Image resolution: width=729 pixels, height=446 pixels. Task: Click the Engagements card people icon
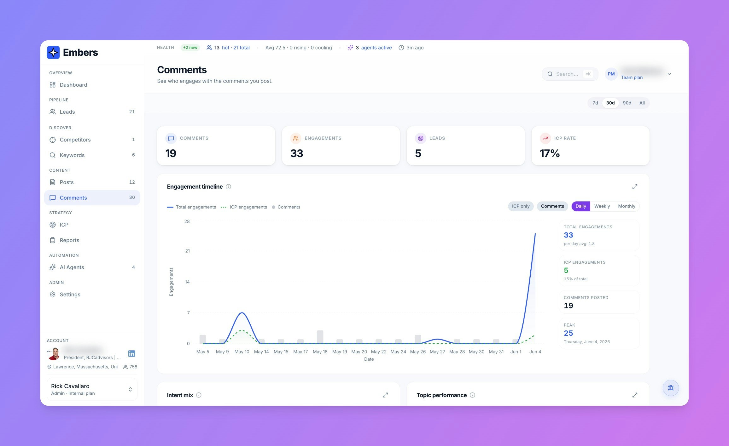point(296,138)
